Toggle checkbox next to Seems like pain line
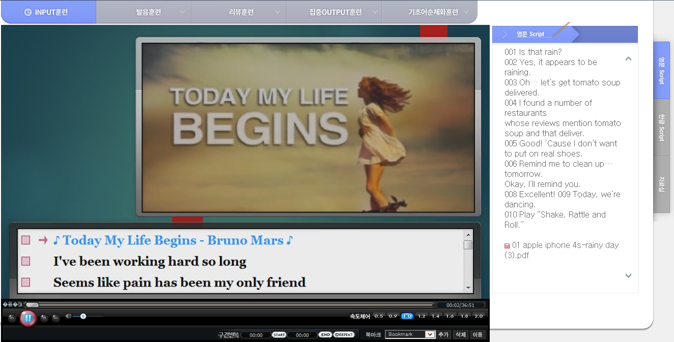674x342 pixels. point(26,282)
